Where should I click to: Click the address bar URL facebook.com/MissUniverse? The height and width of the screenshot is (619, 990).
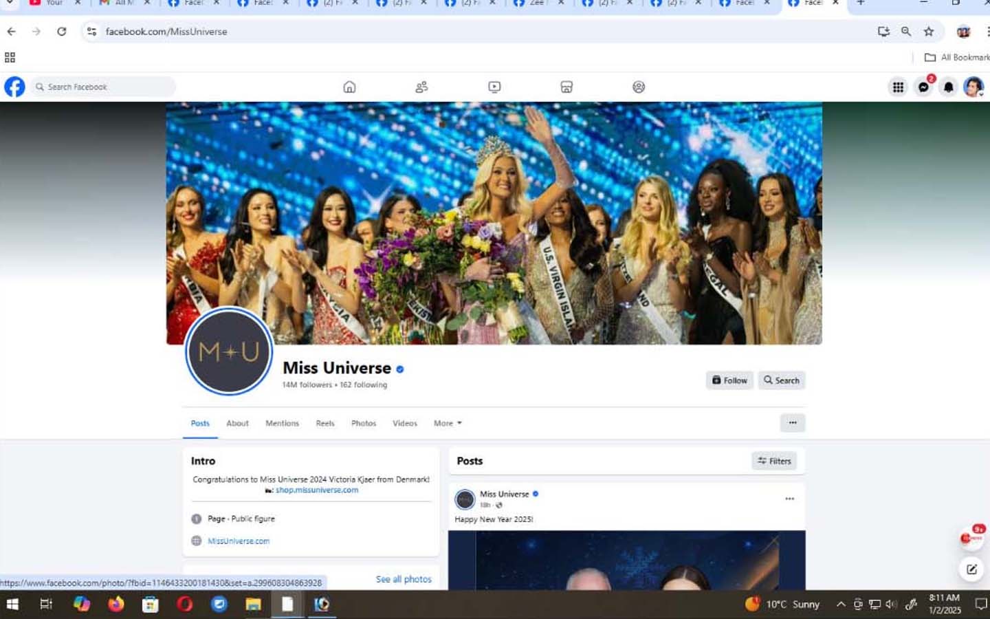[166, 32]
